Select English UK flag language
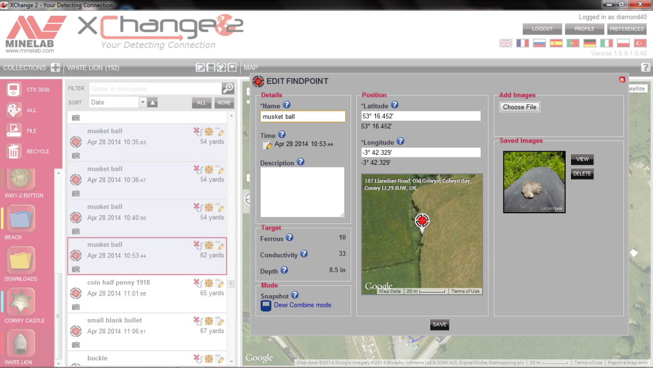Viewport: 653px width, 368px height. point(506,43)
